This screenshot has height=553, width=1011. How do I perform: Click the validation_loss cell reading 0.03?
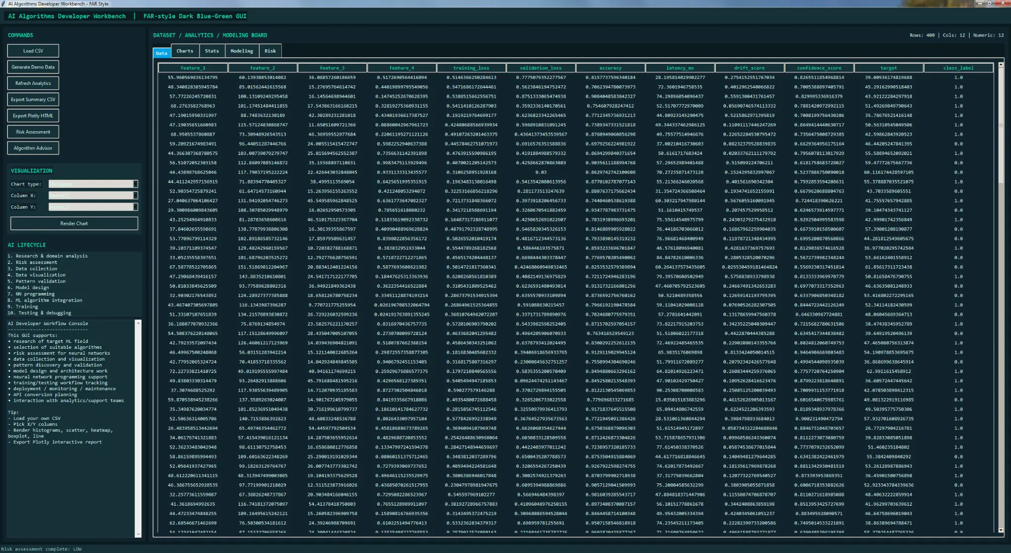tap(541, 172)
